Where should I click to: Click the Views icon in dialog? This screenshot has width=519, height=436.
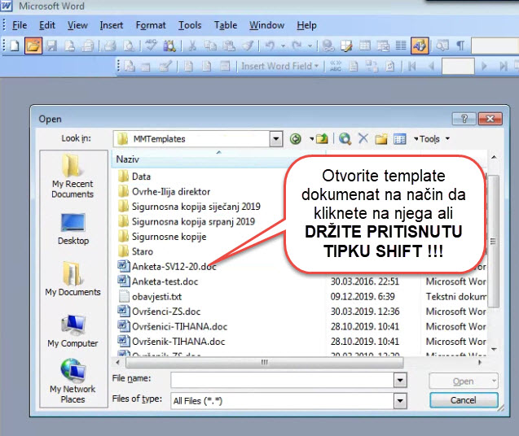tap(399, 139)
